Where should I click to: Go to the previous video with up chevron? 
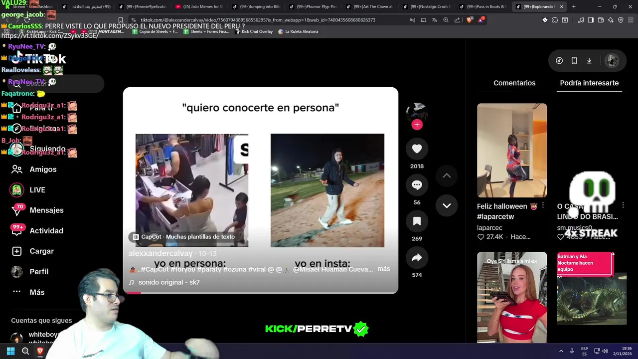pyautogui.click(x=447, y=176)
